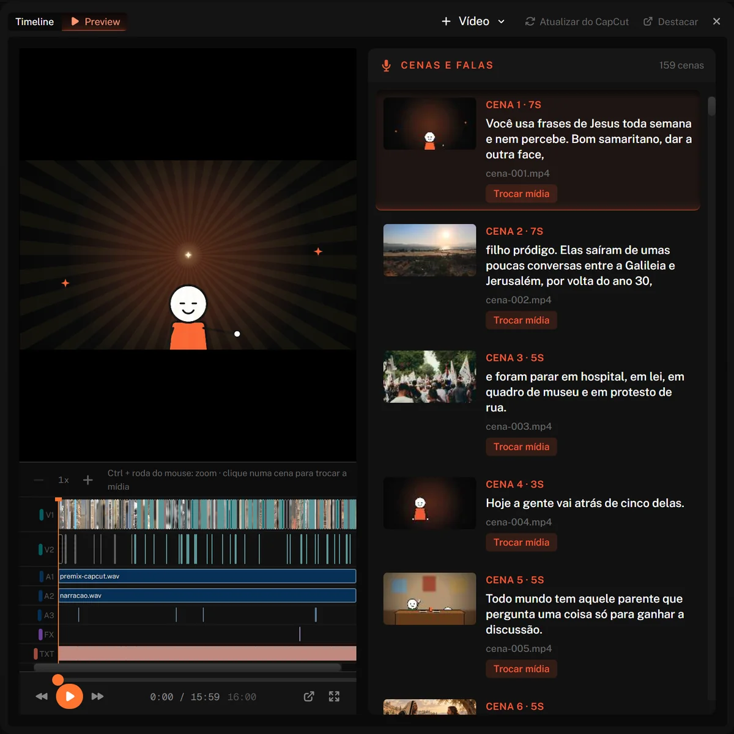
Task: Play the preview with orange play button
Action: [x=70, y=697]
